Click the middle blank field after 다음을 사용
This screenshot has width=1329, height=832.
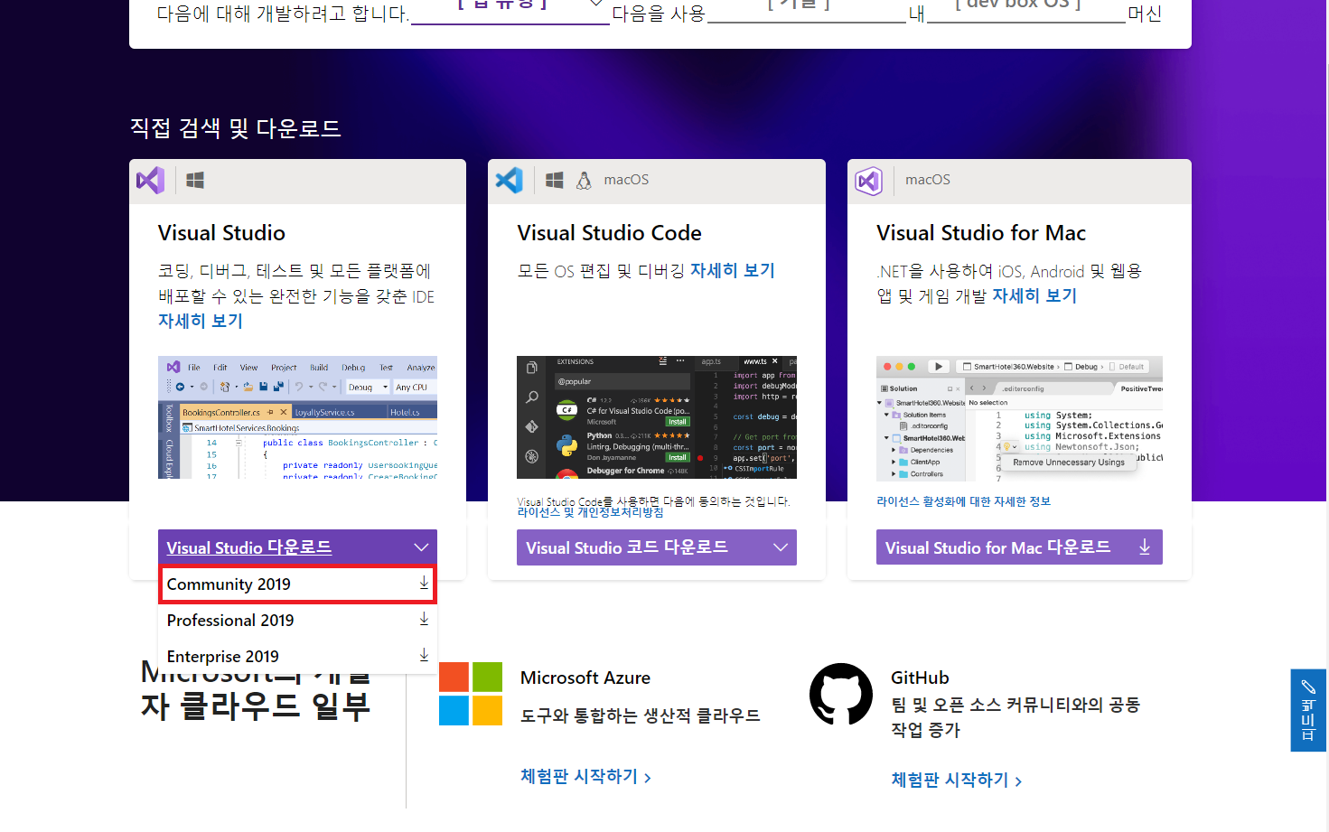tap(806, 9)
